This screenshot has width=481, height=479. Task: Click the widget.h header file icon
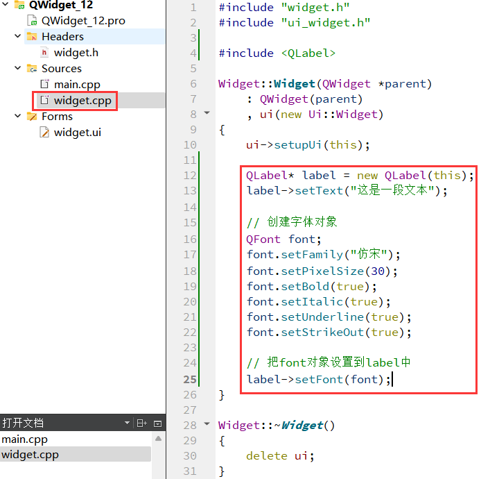(44, 53)
